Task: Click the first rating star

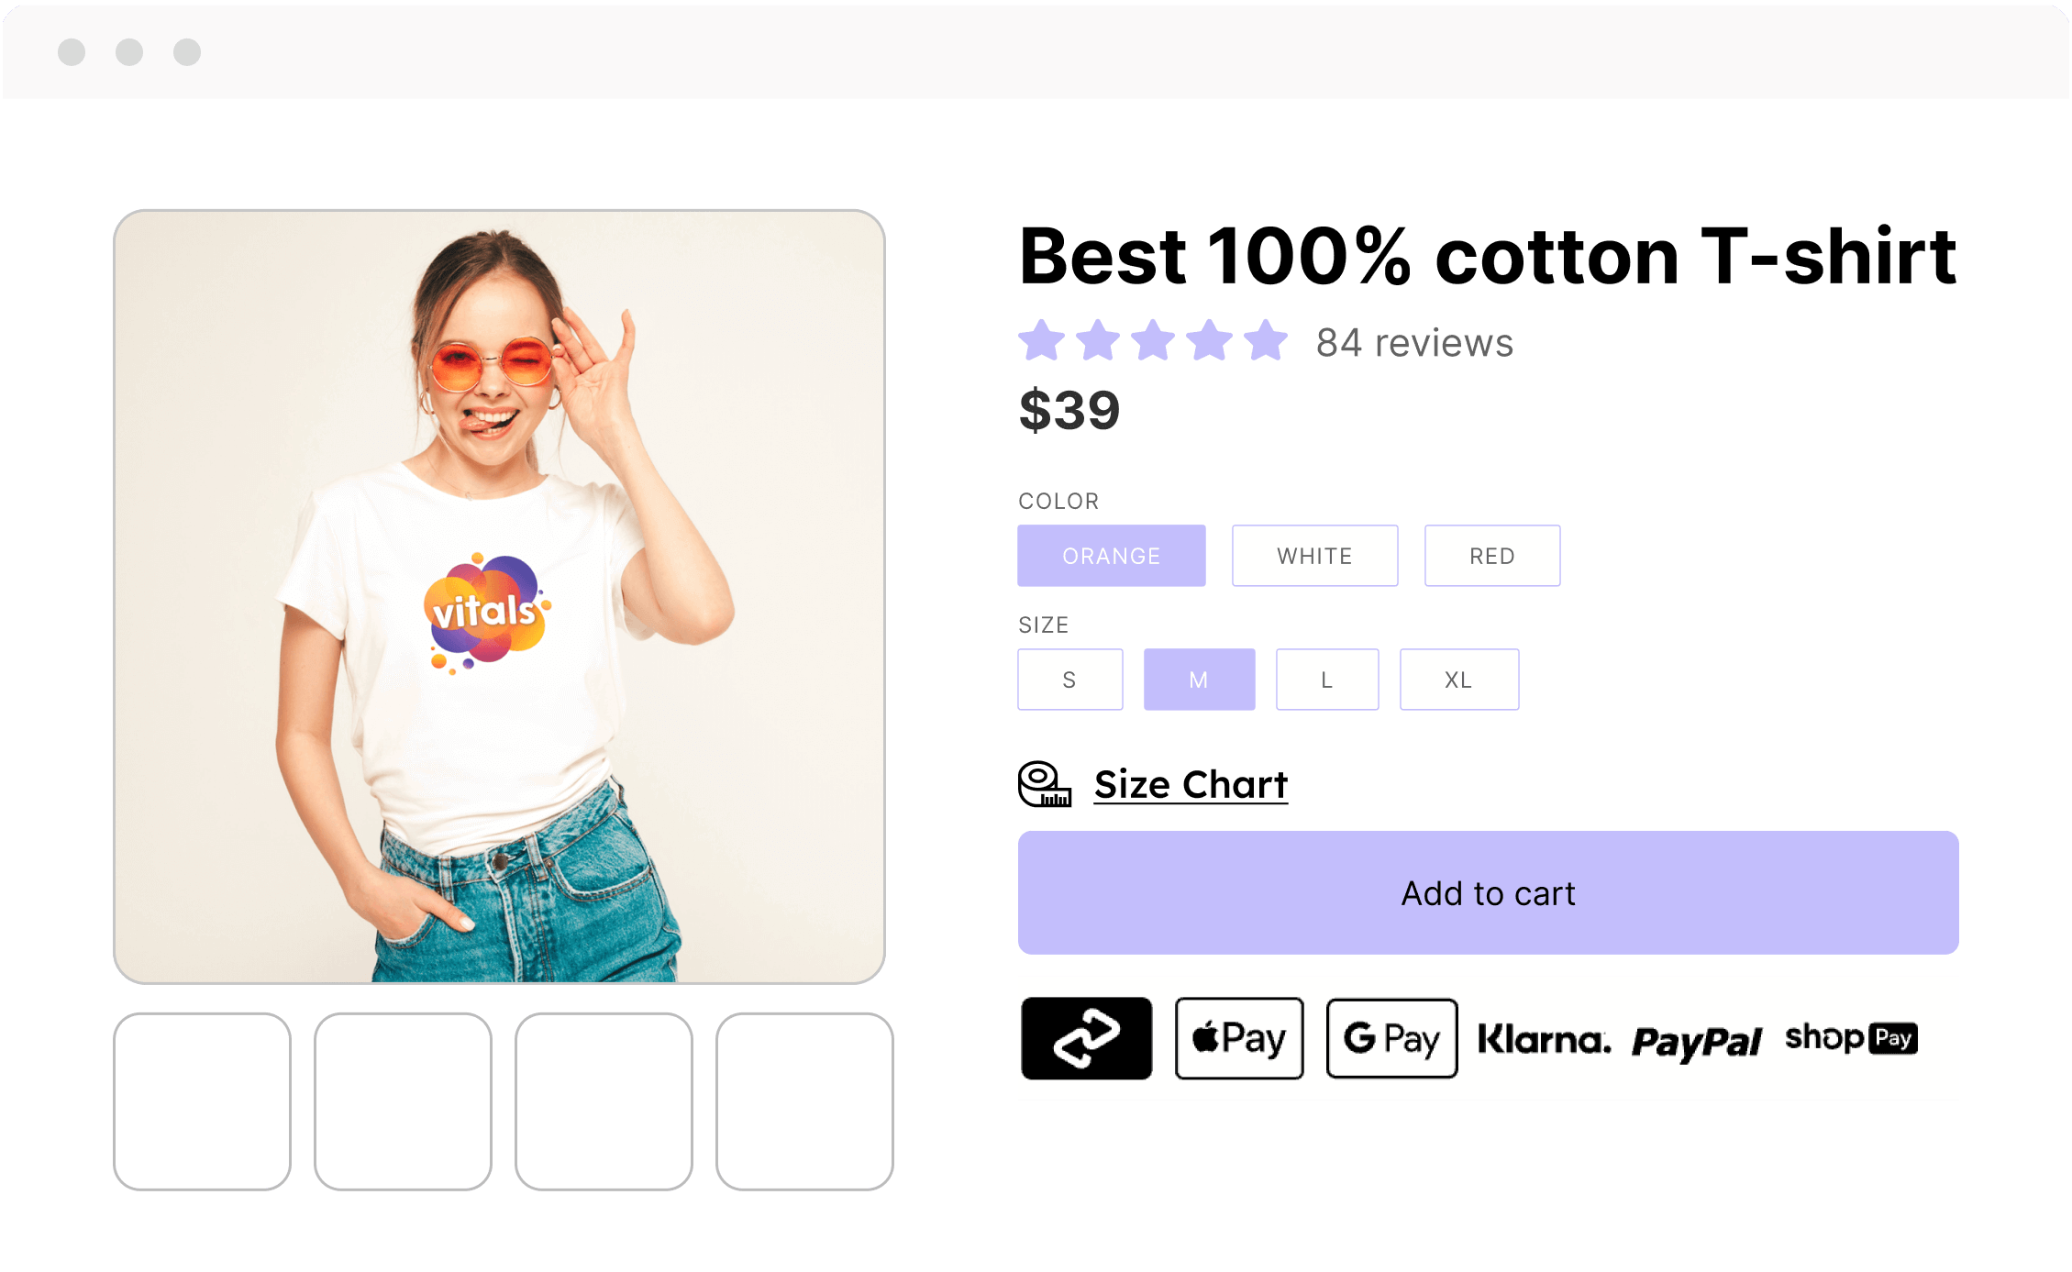Action: click(1042, 340)
